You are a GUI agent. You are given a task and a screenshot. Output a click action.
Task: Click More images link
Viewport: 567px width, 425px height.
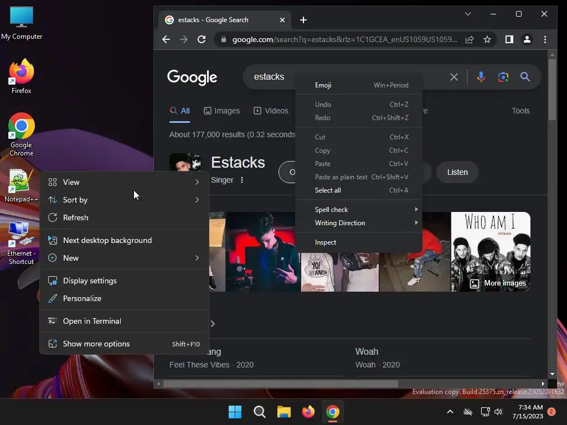(498, 283)
